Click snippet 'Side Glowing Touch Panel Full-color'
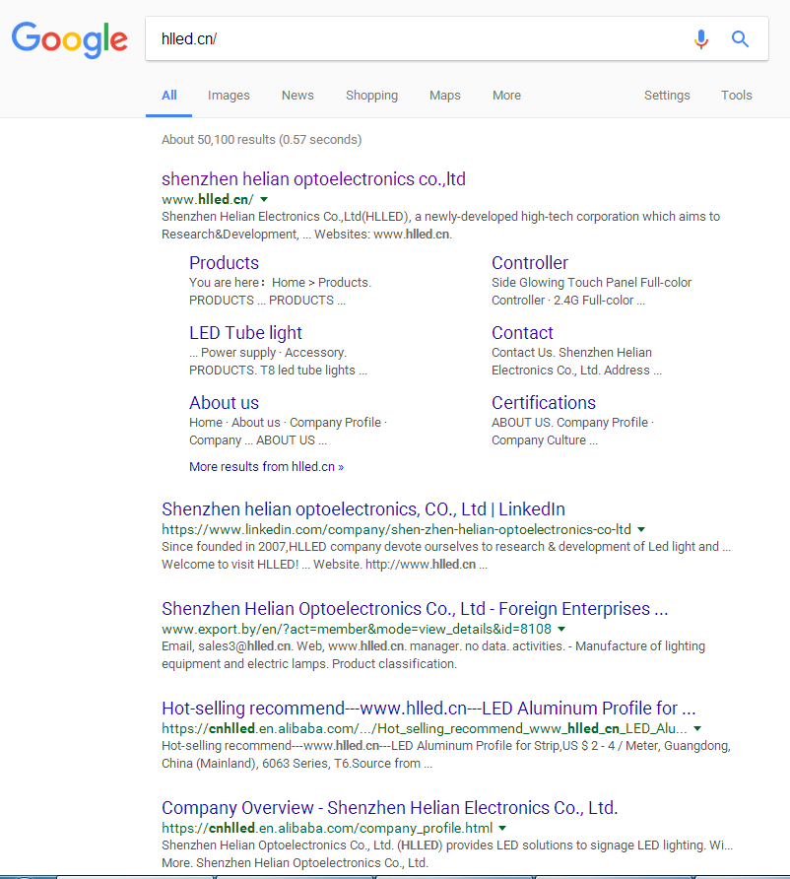The width and height of the screenshot is (790, 879). (x=591, y=283)
